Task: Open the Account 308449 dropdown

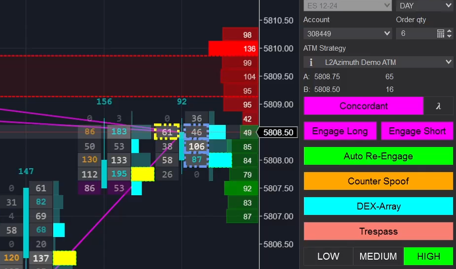Action: 348,33
